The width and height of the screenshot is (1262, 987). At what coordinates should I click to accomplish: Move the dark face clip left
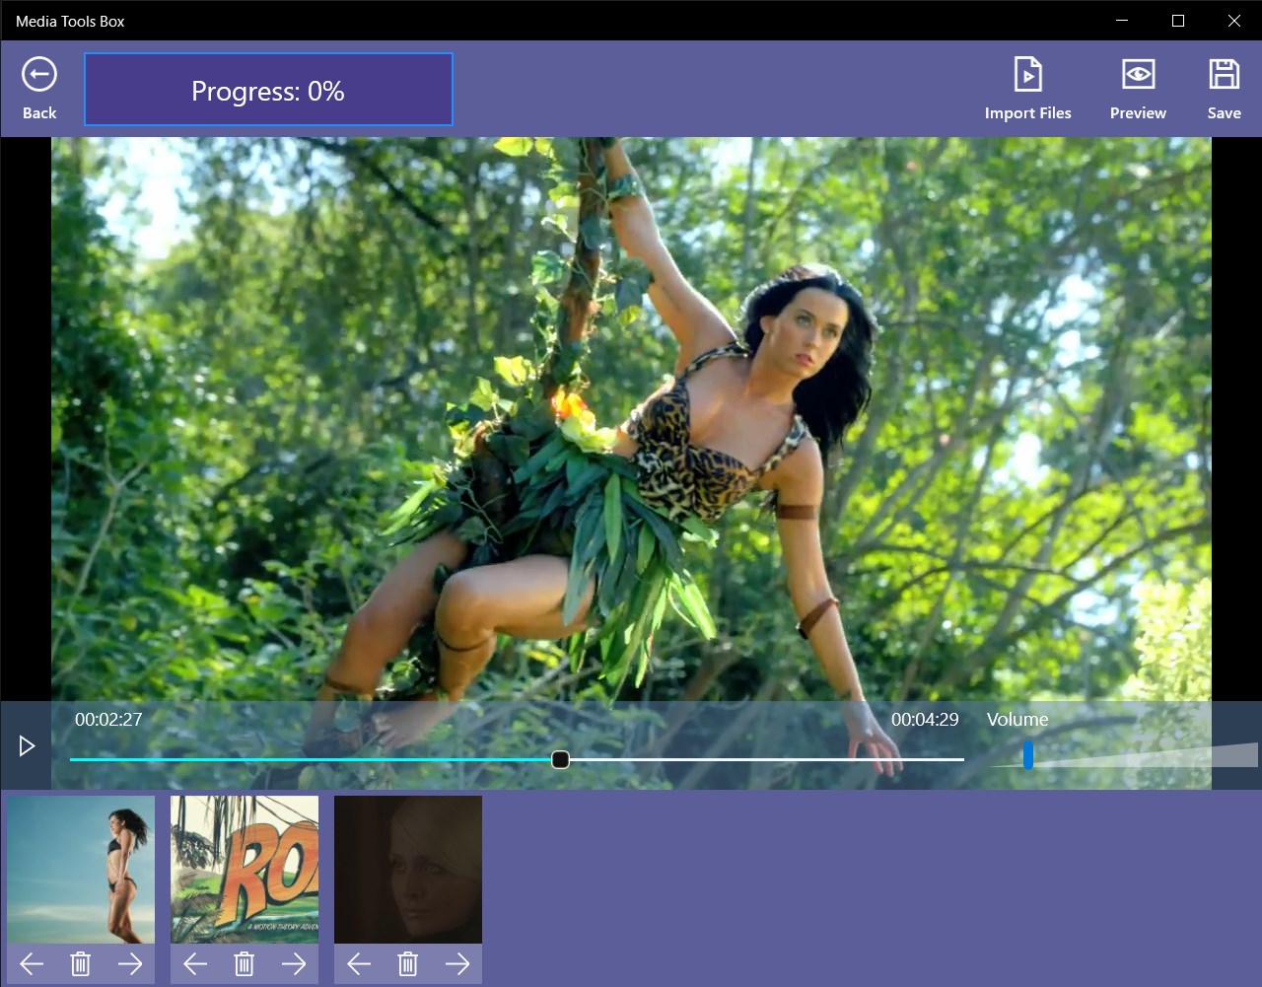(x=359, y=964)
